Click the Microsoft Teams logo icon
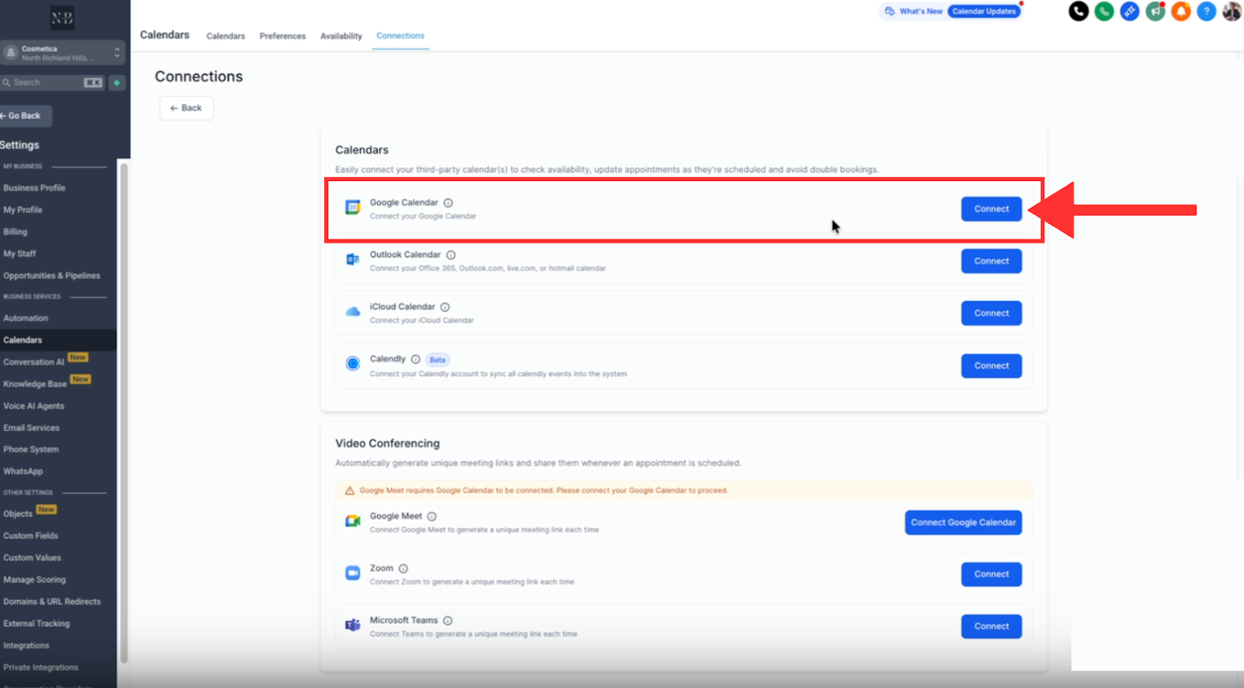This screenshot has width=1244, height=688. click(x=353, y=625)
